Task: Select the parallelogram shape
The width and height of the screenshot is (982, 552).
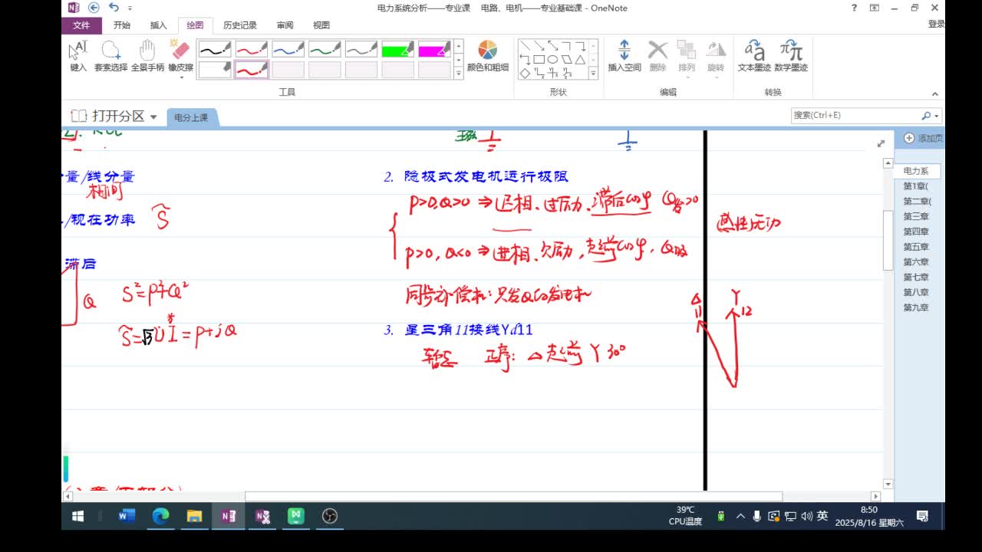Action: [x=566, y=60]
